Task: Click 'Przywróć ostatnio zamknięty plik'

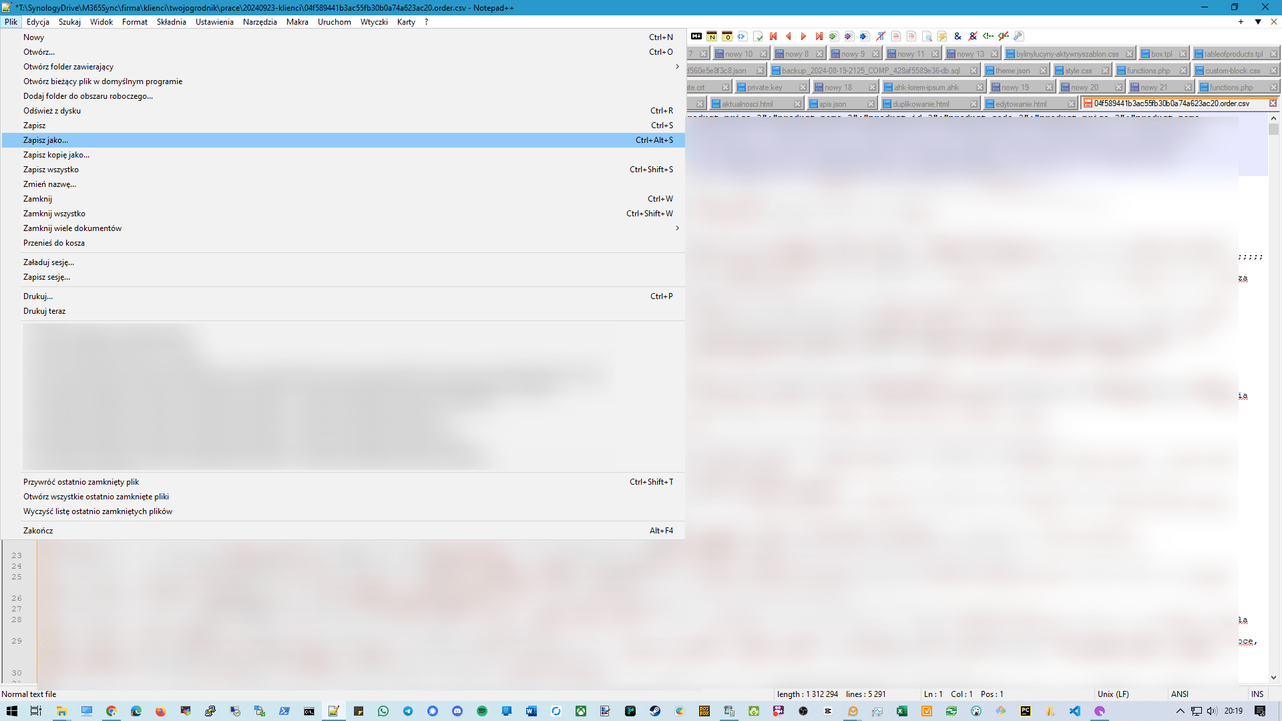Action: 81,482
